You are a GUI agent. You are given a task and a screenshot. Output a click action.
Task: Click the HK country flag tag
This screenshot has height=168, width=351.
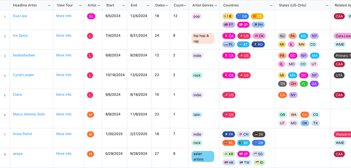229,163
